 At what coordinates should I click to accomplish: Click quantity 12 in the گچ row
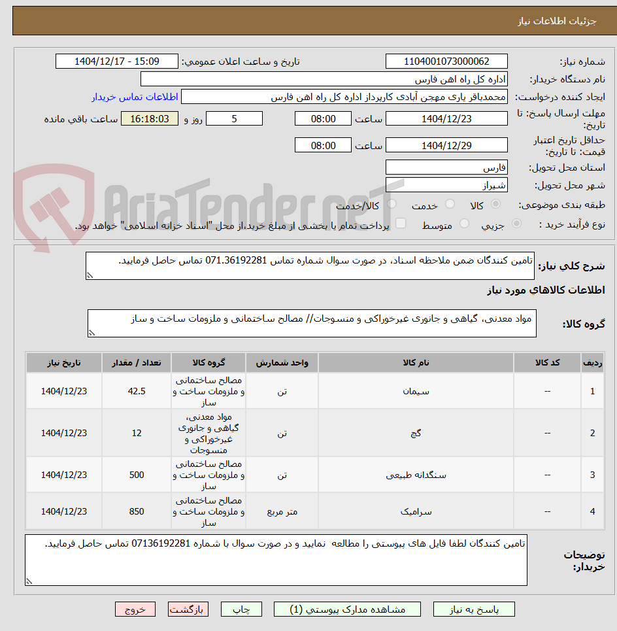point(137,433)
